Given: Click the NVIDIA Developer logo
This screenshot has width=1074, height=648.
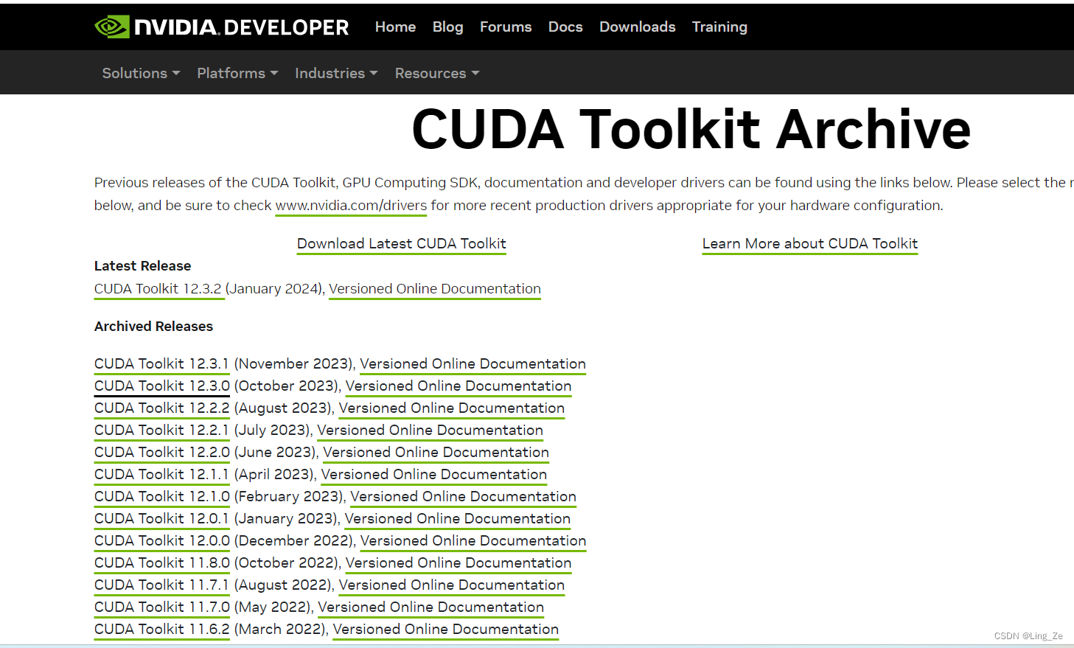Looking at the screenshot, I should tap(222, 27).
